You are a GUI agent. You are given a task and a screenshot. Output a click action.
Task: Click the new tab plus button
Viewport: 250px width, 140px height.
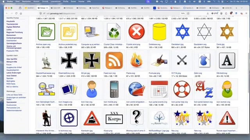coord(236,8)
